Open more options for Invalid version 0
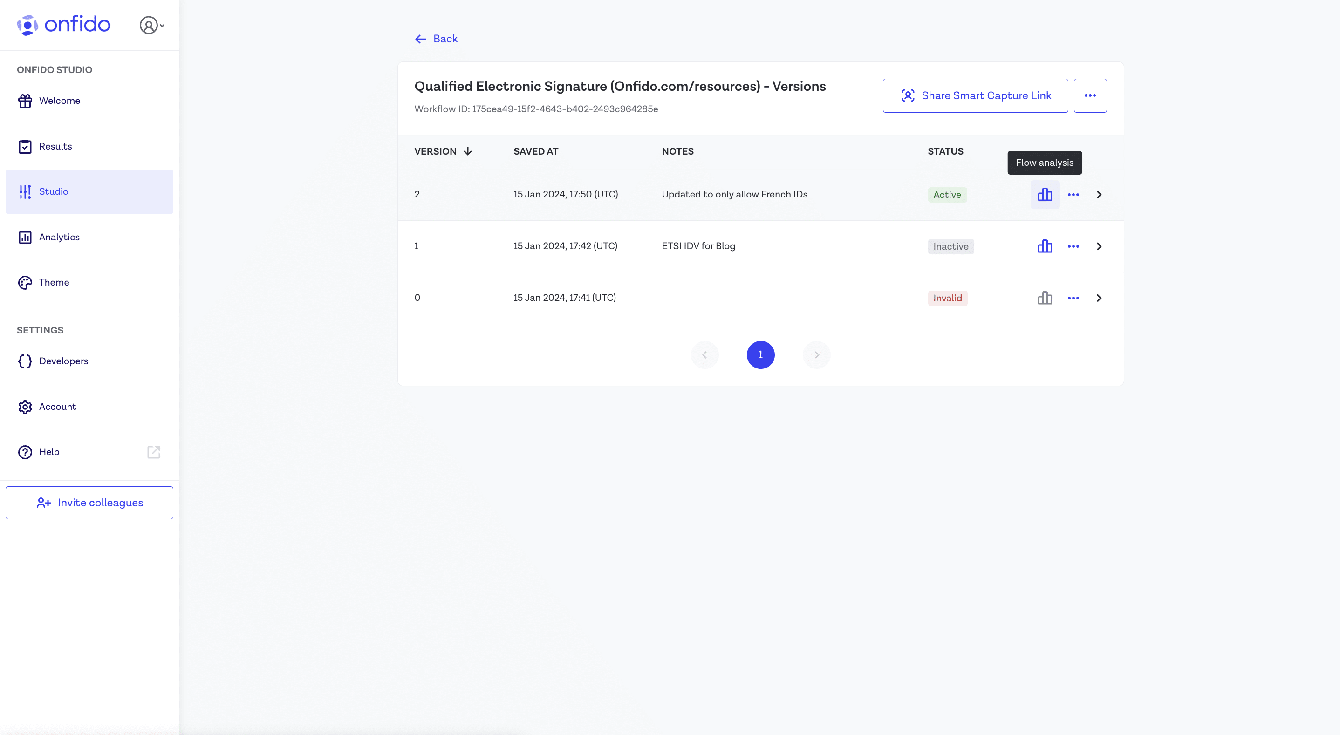This screenshot has width=1340, height=735. click(1073, 298)
